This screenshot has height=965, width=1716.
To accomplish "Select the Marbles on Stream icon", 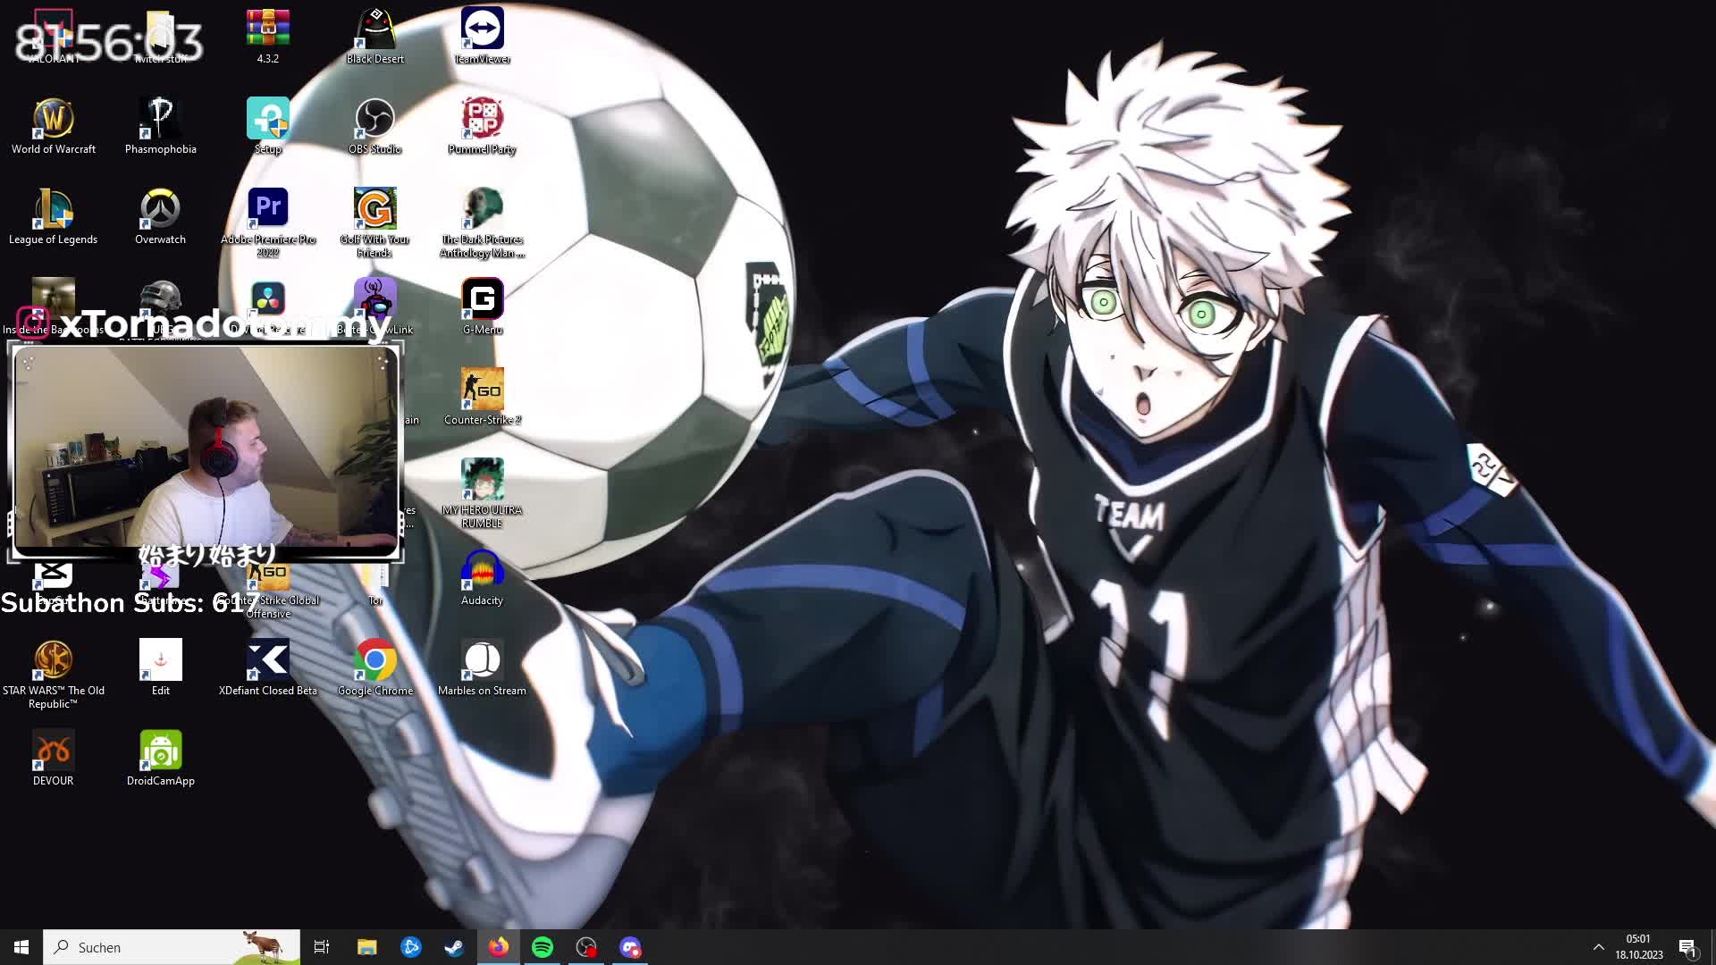I will click(483, 668).
